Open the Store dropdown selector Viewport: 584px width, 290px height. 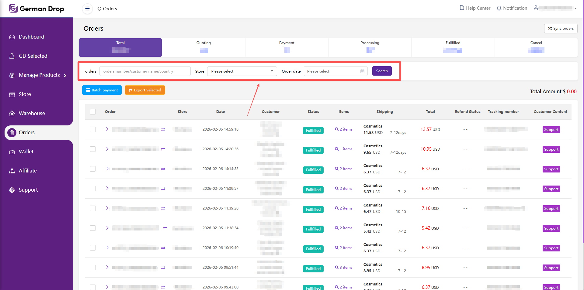[242, 71]
